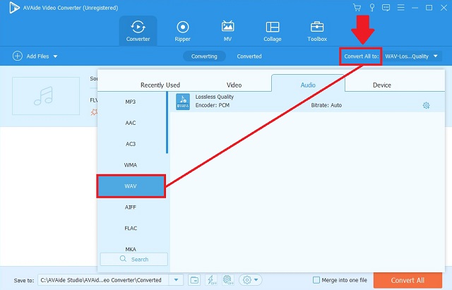Choose AC3 in the format list
The image size is (452, 290).
click(131, 144)
